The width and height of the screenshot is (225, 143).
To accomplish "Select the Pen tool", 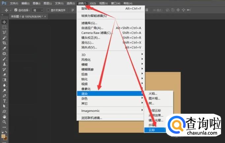I will pos(4,96).
